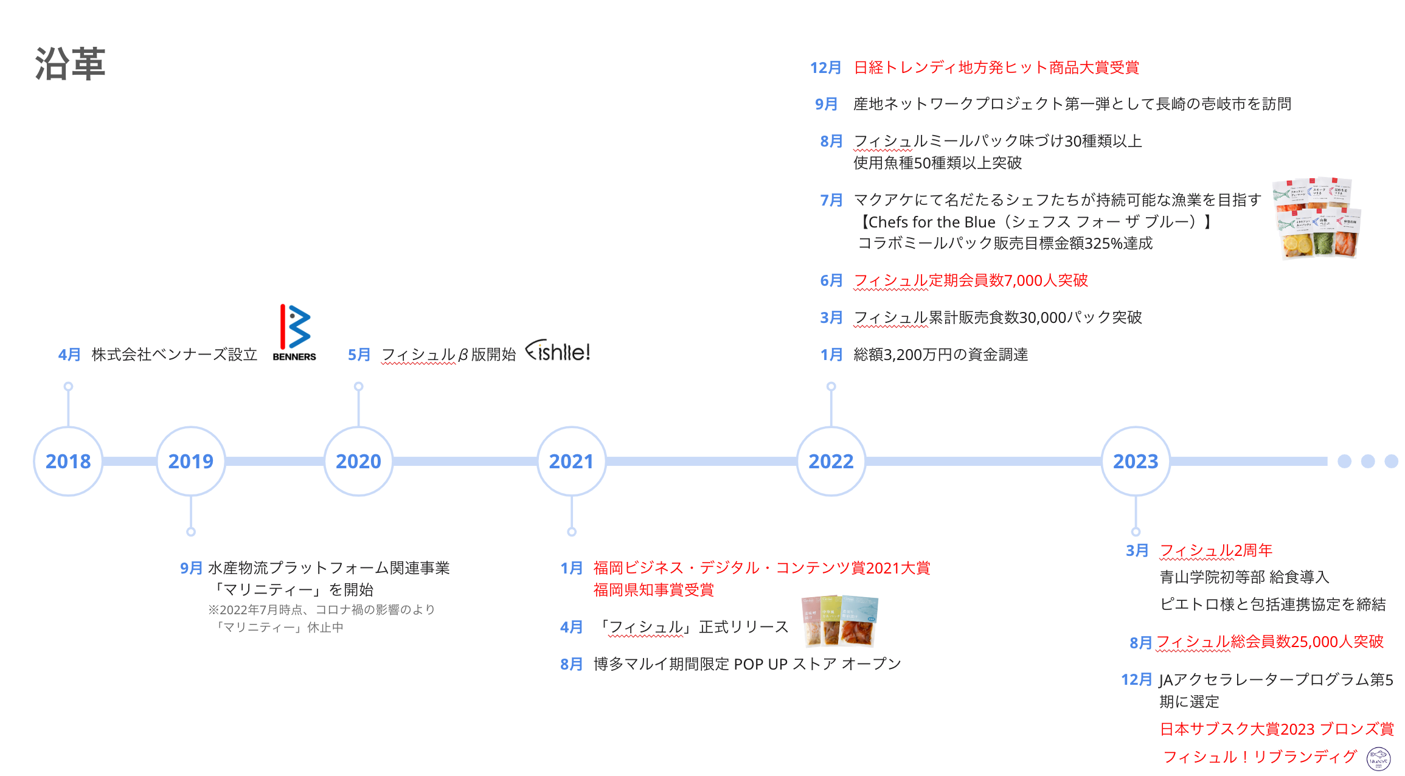Click the Fishlle! logo beside beta launch
Screen dimensions: 1405x776
tap(558, 351)
